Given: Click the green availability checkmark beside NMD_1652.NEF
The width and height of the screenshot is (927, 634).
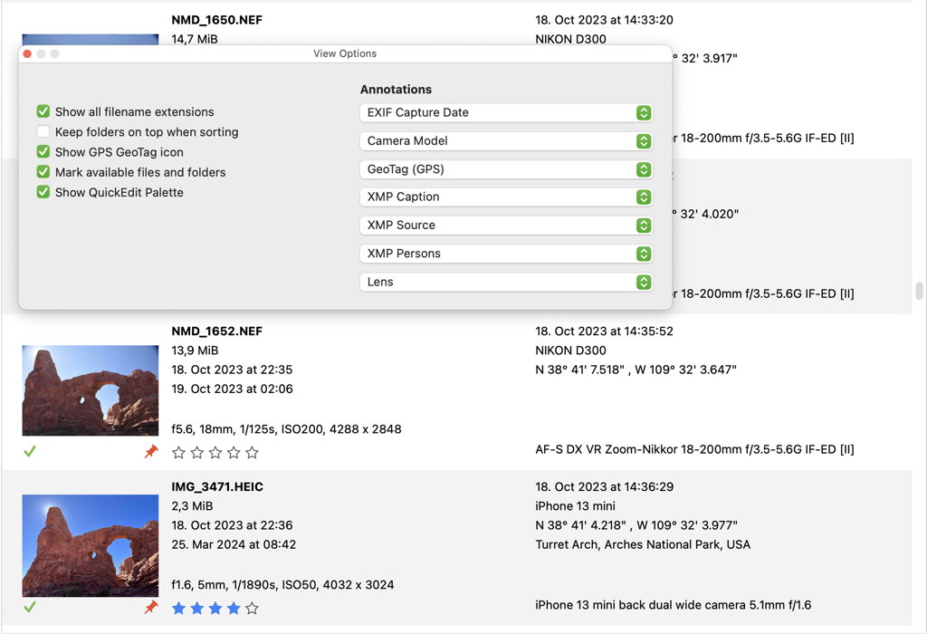Looking at the screenshot, I should click(x=30, y=450).
